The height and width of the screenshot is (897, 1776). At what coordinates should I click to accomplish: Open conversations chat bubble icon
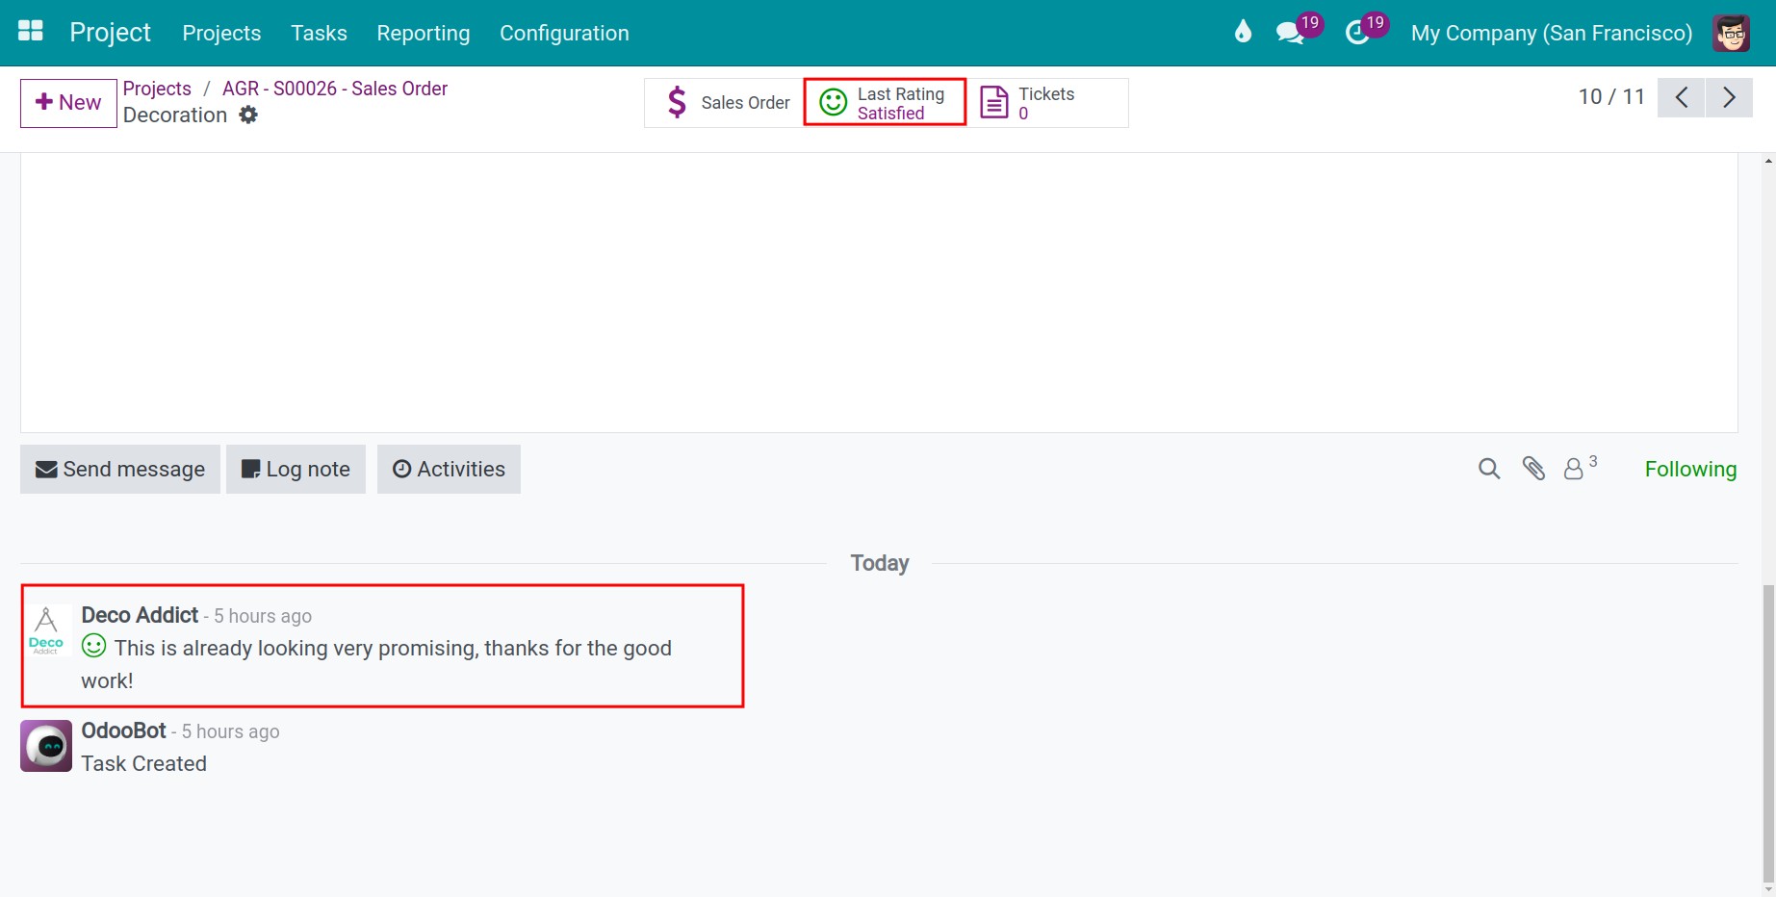point(1290,33)
